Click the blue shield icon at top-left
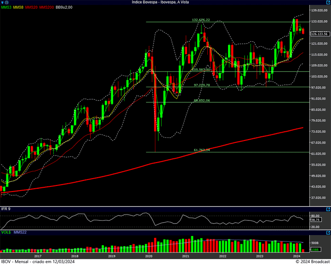331x264 pixels. point(3,2)
